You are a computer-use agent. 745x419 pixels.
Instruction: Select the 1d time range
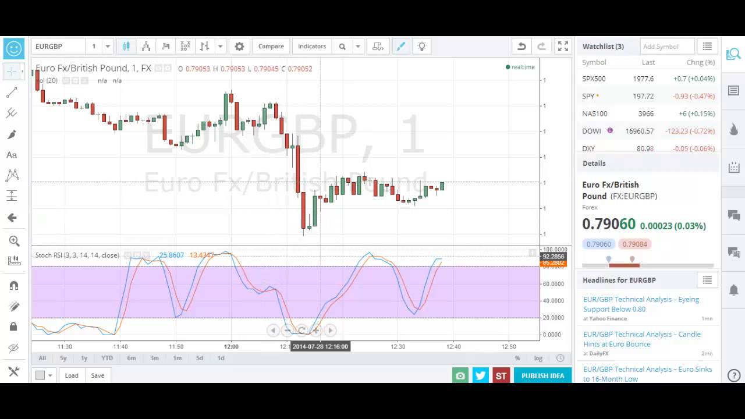[x=221, y=358]
